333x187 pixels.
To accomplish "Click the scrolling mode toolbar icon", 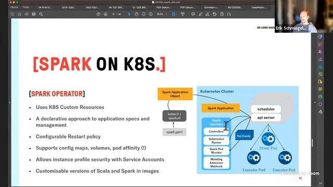I will click(183, 14).
